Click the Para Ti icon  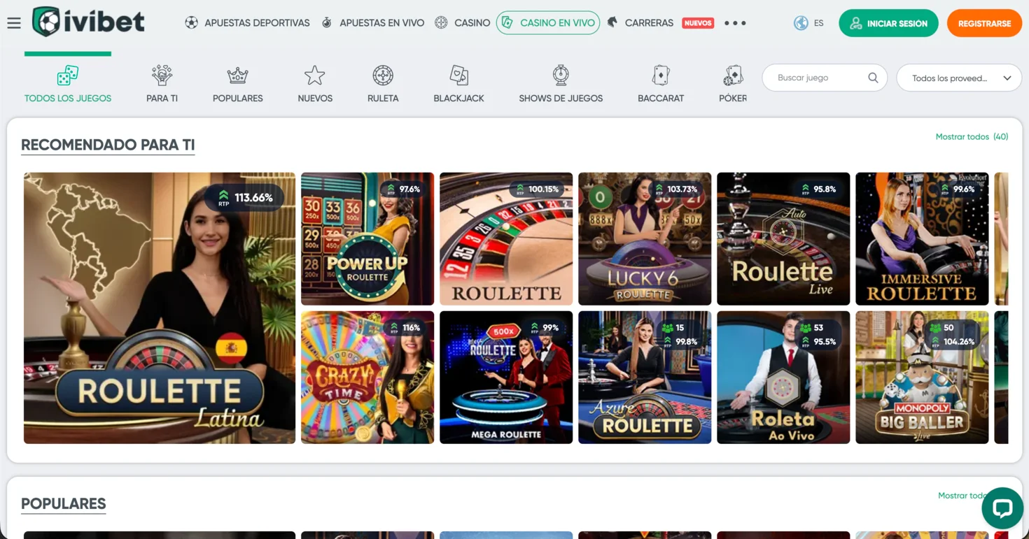(162, 75)
